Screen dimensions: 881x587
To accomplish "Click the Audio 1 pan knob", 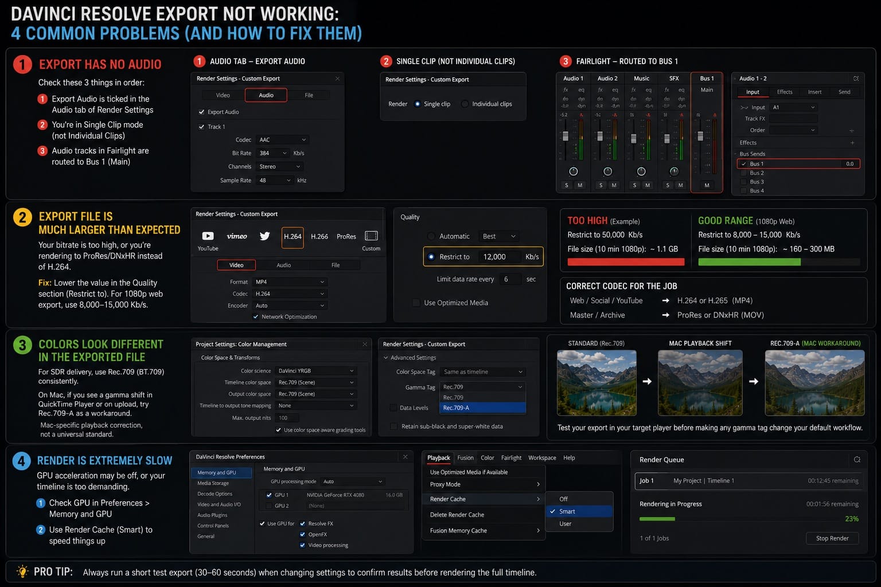I will pyautogui.click(x=573, y=171).
